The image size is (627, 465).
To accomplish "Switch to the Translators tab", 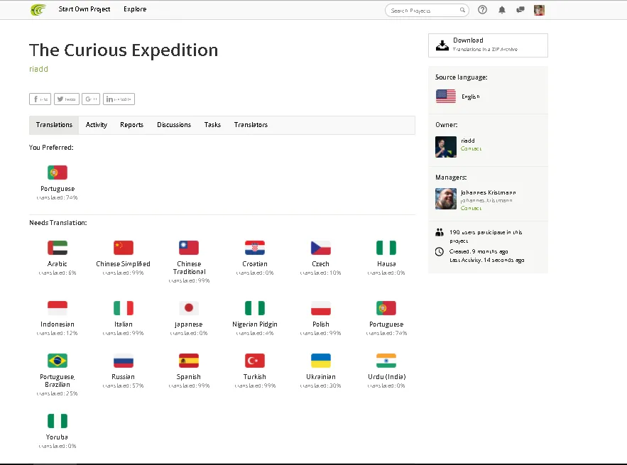I will coord(251,125).
